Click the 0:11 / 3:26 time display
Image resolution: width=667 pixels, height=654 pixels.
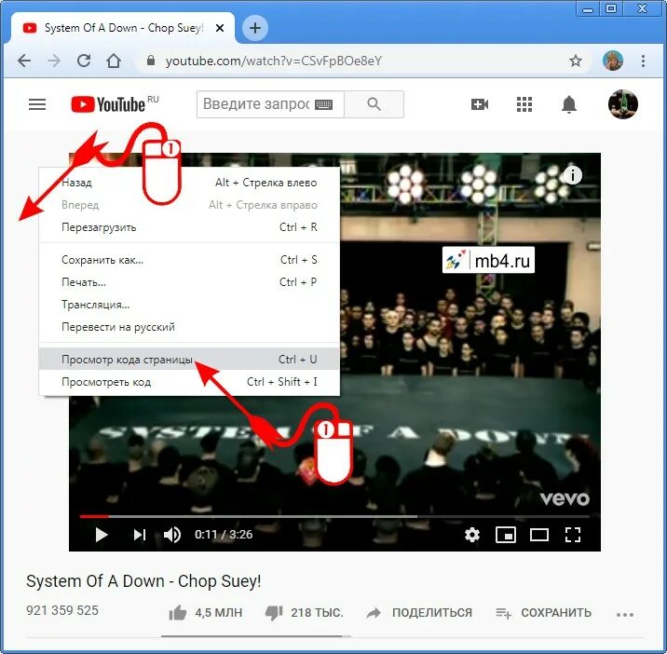tap(224, 535)
